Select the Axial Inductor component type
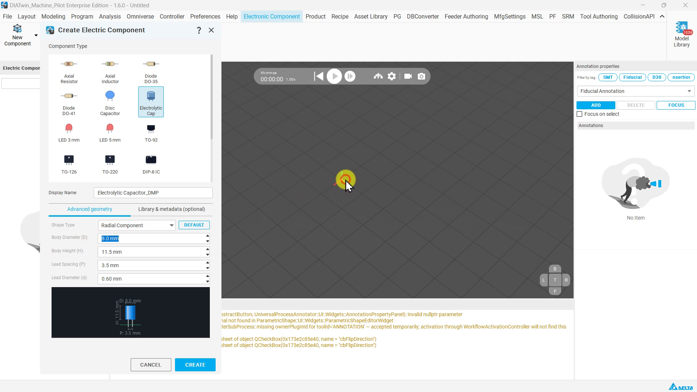 110,72
